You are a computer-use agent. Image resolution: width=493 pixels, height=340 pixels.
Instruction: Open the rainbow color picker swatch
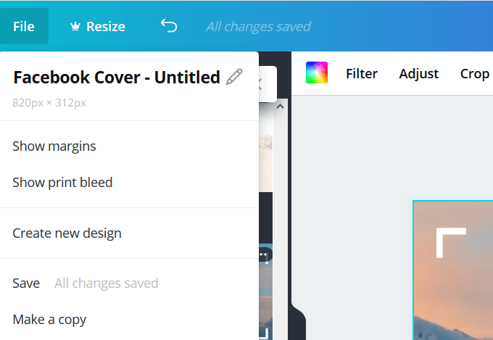coord(317,73)
